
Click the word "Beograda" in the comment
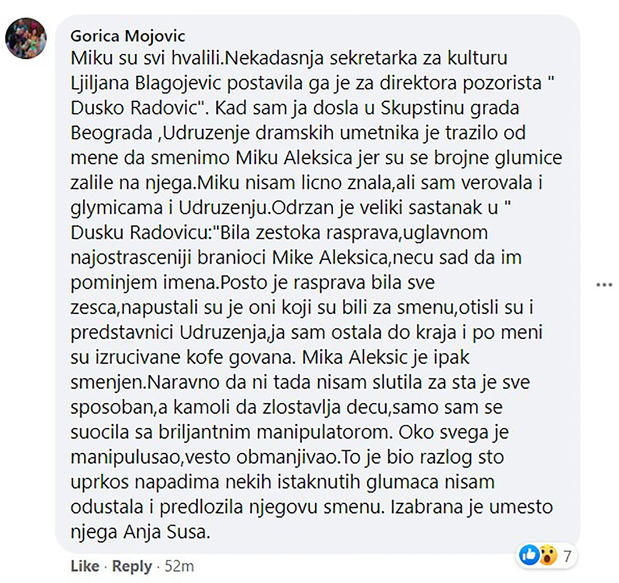[111, 133]
